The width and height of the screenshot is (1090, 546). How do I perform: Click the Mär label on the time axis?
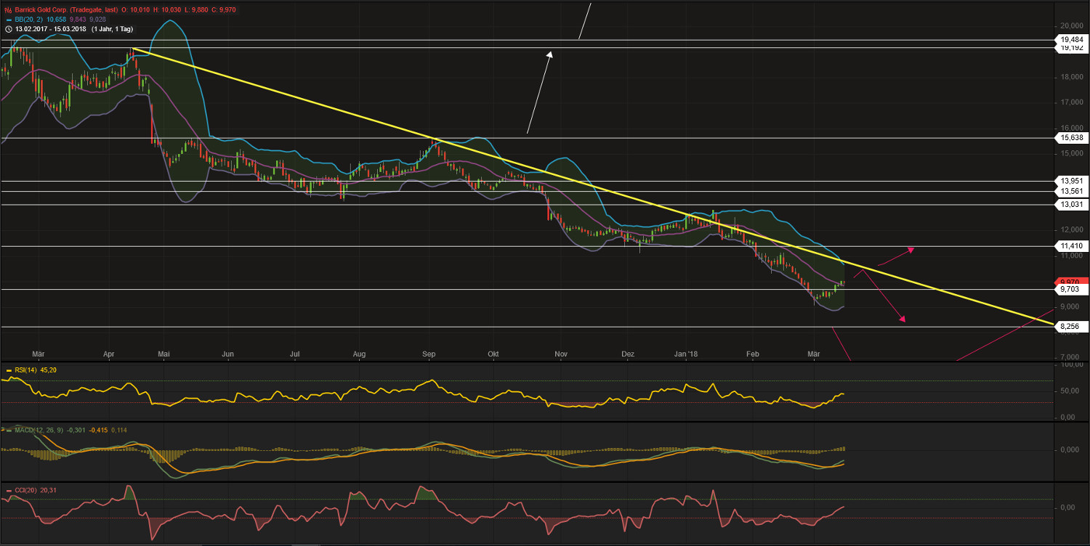pyautogui.click(x=38, y=354)
